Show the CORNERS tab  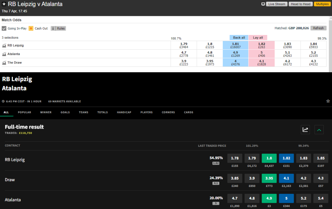pyautogui.click(x=168, y=112)
